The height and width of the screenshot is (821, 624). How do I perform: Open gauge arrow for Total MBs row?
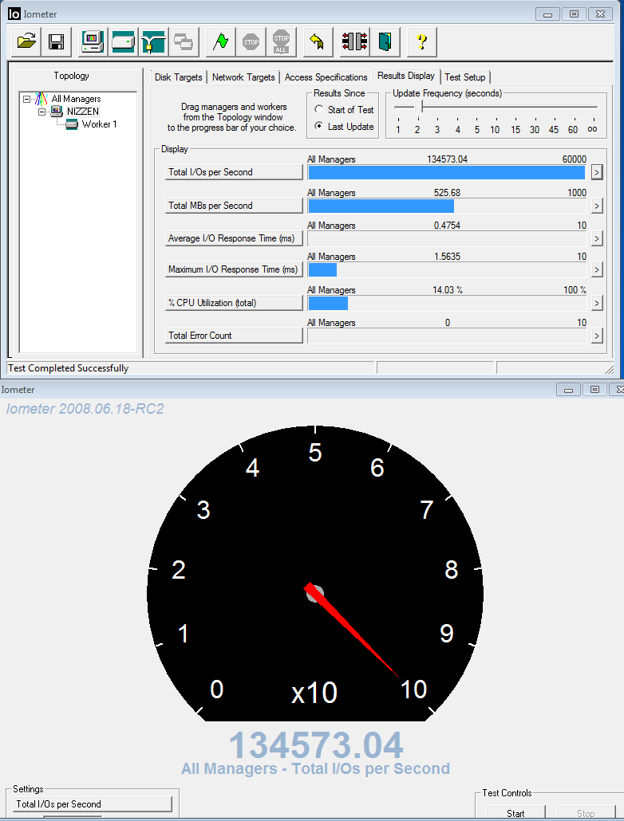click(597, 206)
